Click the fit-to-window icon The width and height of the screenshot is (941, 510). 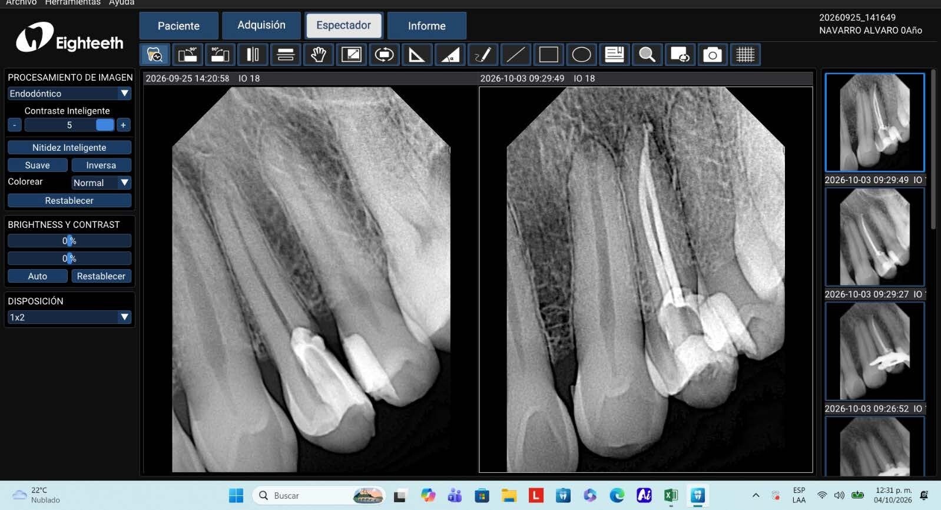pos(352,55)
